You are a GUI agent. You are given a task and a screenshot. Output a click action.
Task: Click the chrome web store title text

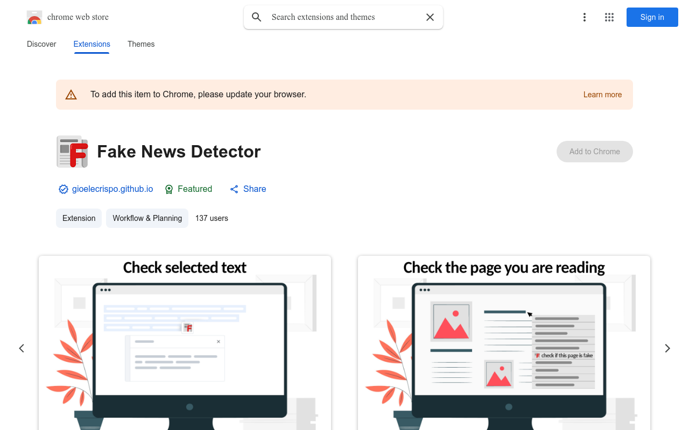point(78,17)
